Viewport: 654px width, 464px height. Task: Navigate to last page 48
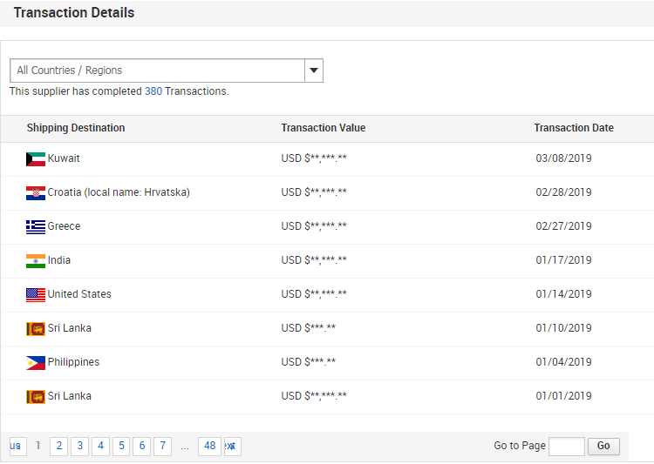tap(209, 447)
